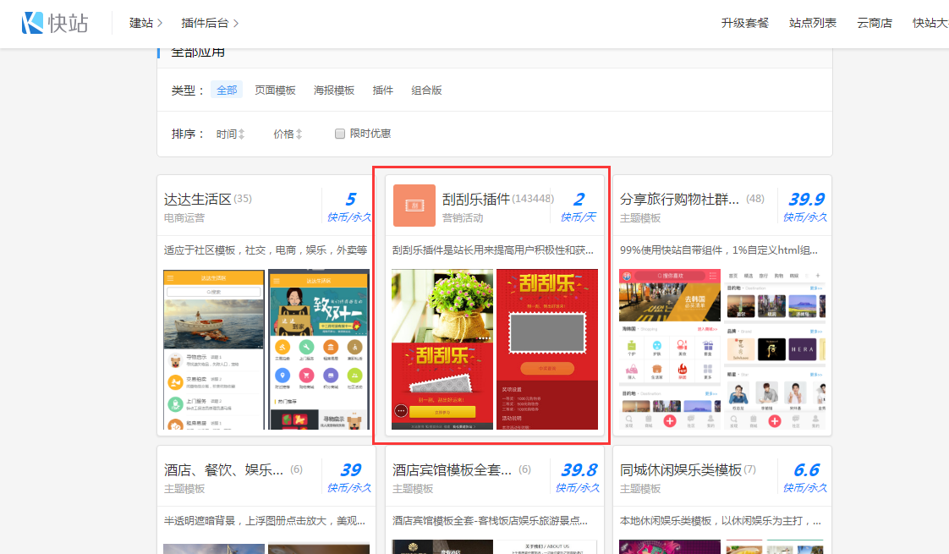Show only 插件 type apps
Viewport: 949px width, 554px height.
coord(383,90)
